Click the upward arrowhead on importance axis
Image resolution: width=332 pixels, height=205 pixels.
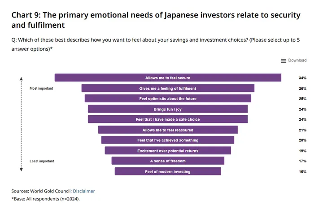(x=21, y=79)
